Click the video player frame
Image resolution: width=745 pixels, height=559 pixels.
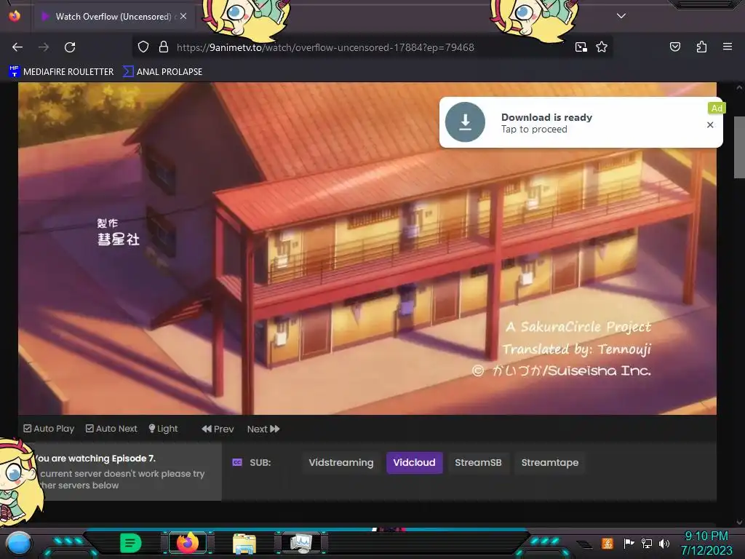[367, 248]
